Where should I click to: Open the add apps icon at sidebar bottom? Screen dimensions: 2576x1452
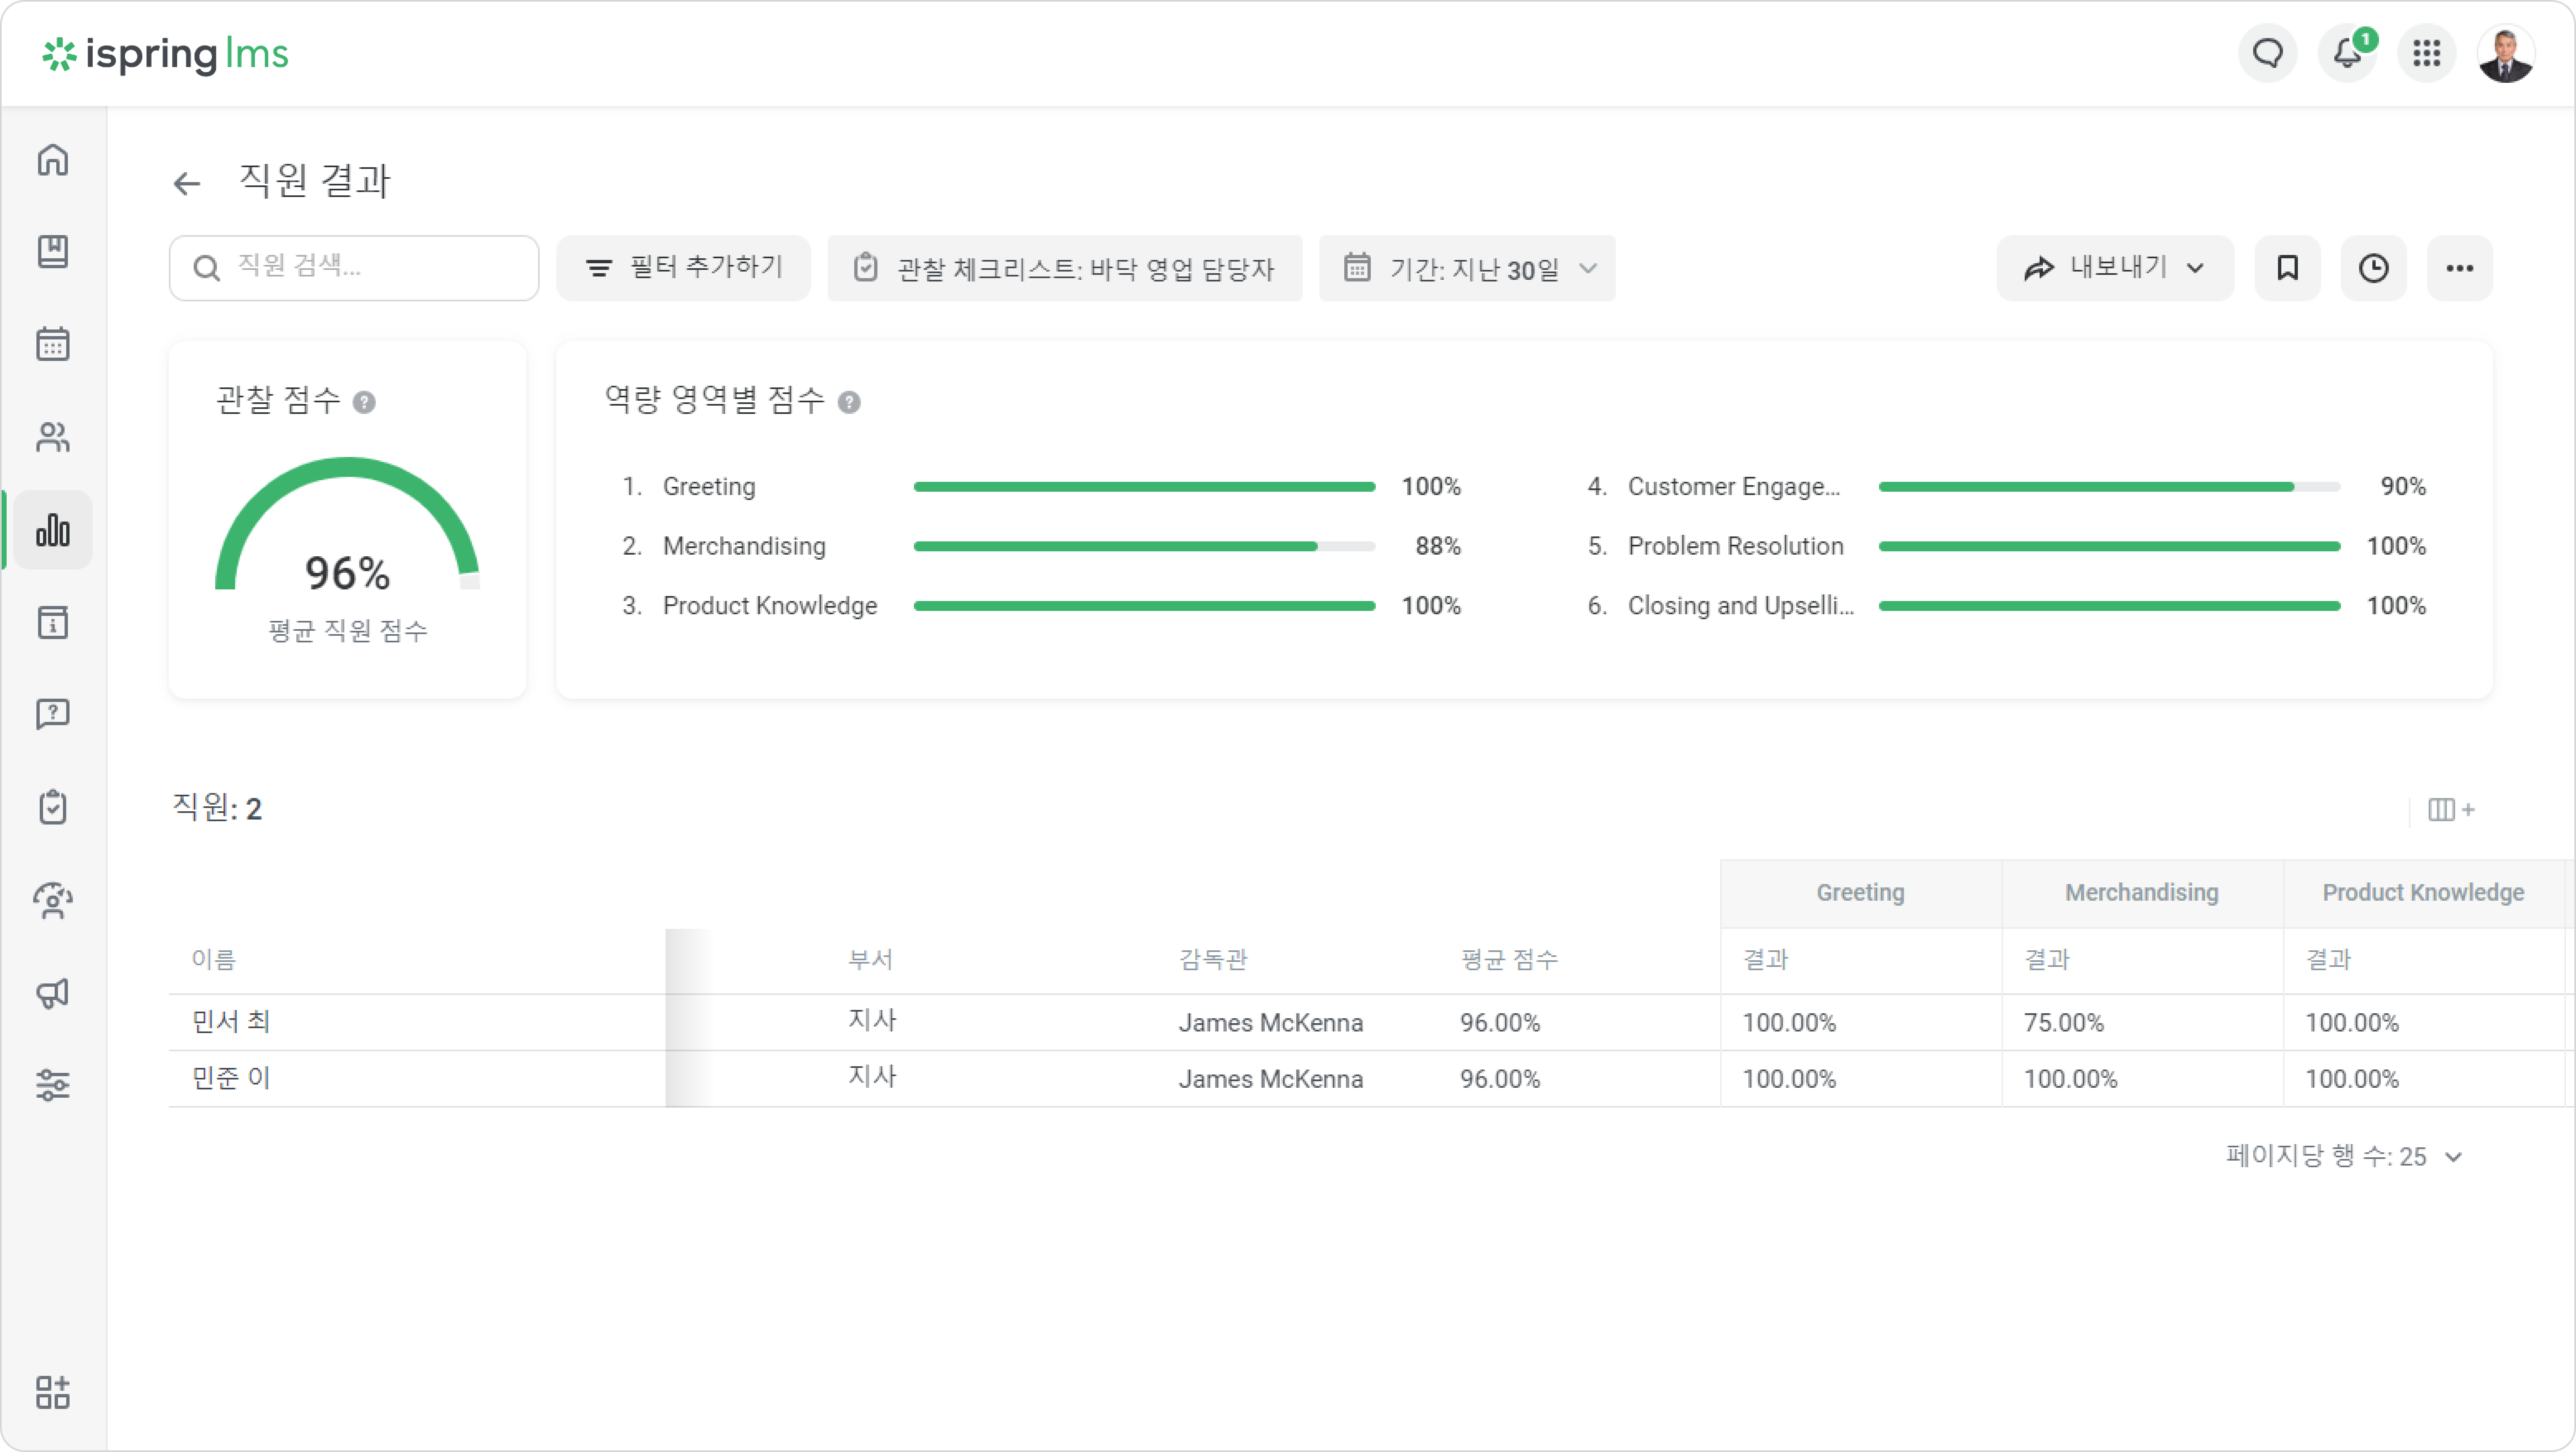53,1392
